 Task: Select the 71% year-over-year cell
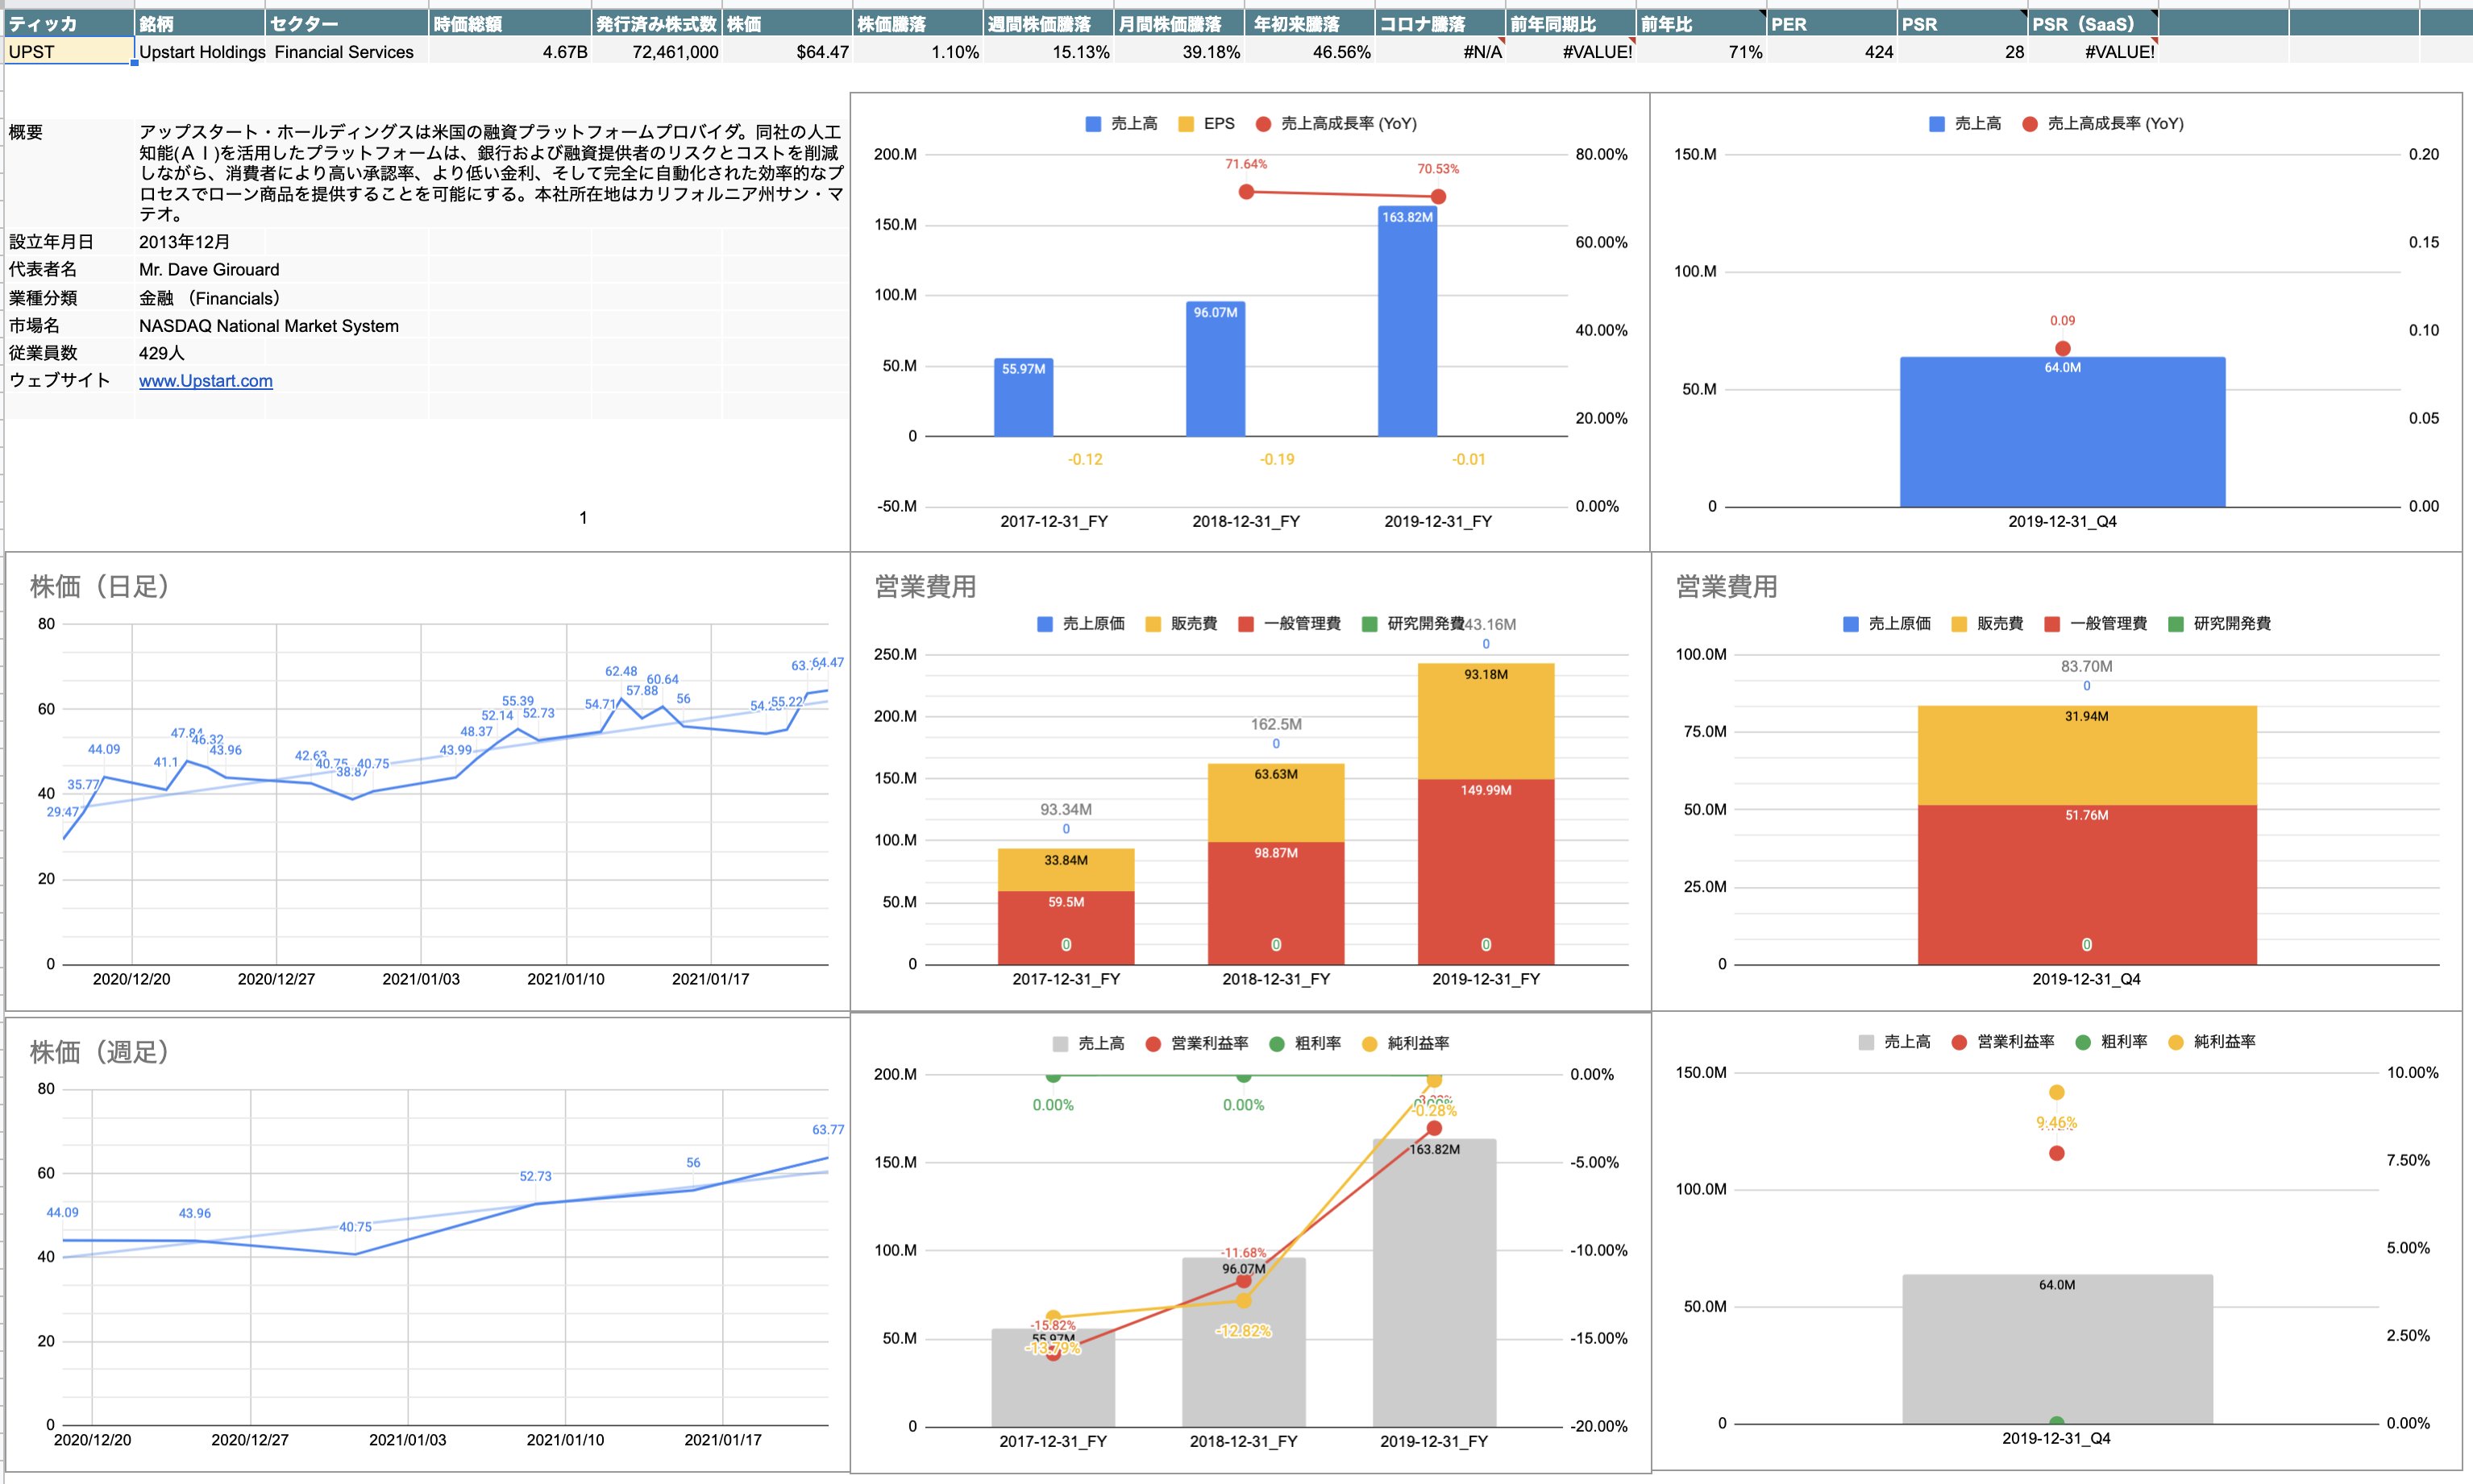click(1702, 51)
